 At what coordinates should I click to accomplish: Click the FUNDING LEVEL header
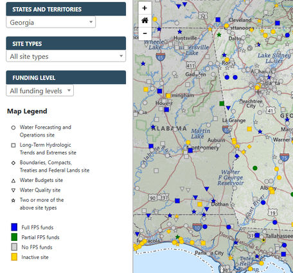coord(66,78)
